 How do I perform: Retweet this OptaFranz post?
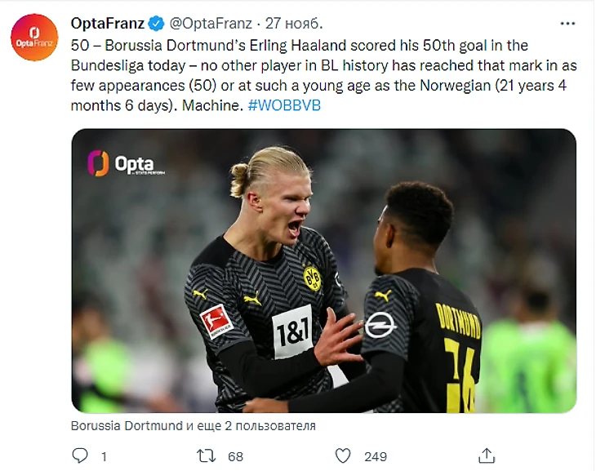pos(210,455)
